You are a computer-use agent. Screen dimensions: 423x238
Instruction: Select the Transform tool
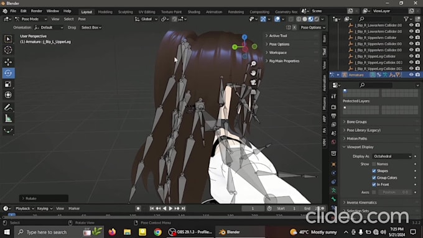(8, 95)
